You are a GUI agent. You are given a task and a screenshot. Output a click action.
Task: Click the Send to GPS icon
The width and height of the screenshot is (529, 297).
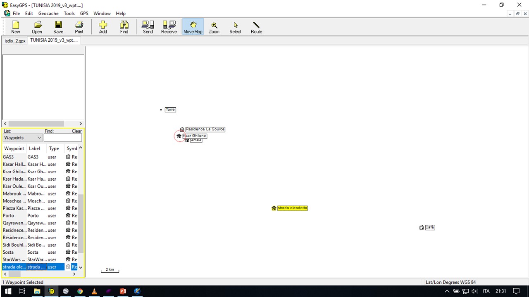point(148,26)
